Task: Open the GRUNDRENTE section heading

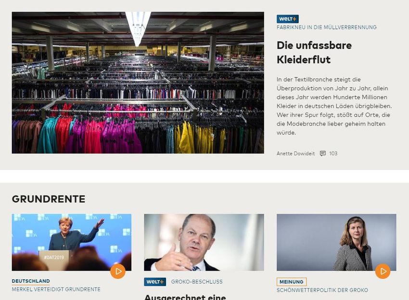Action: click(x=49, y=199)
